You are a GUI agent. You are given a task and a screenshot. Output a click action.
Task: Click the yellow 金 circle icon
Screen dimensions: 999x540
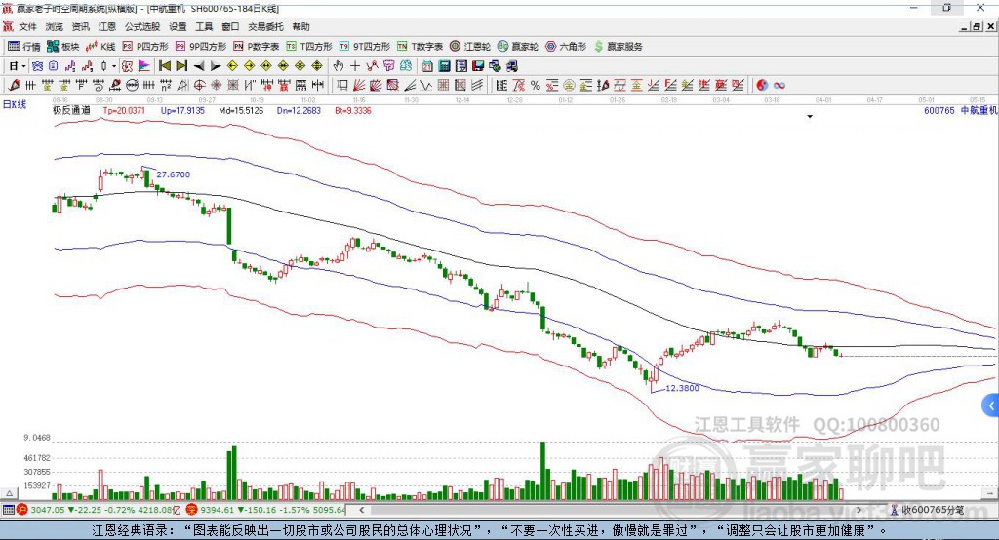click(568, 86)
